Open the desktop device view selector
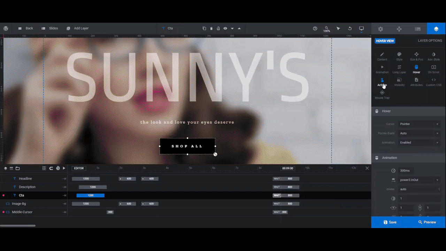The width and height of the screenshot is (446, 251). (x=361, y=28)
